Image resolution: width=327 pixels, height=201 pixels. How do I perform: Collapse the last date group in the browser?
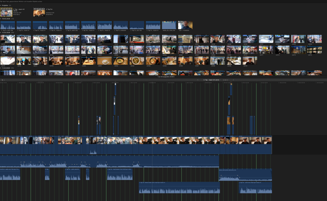[x=1, y=68]
